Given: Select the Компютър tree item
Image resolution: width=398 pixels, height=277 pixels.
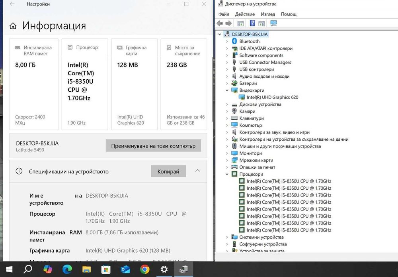Looking at the screenshot, I should (x=250, y=125).
